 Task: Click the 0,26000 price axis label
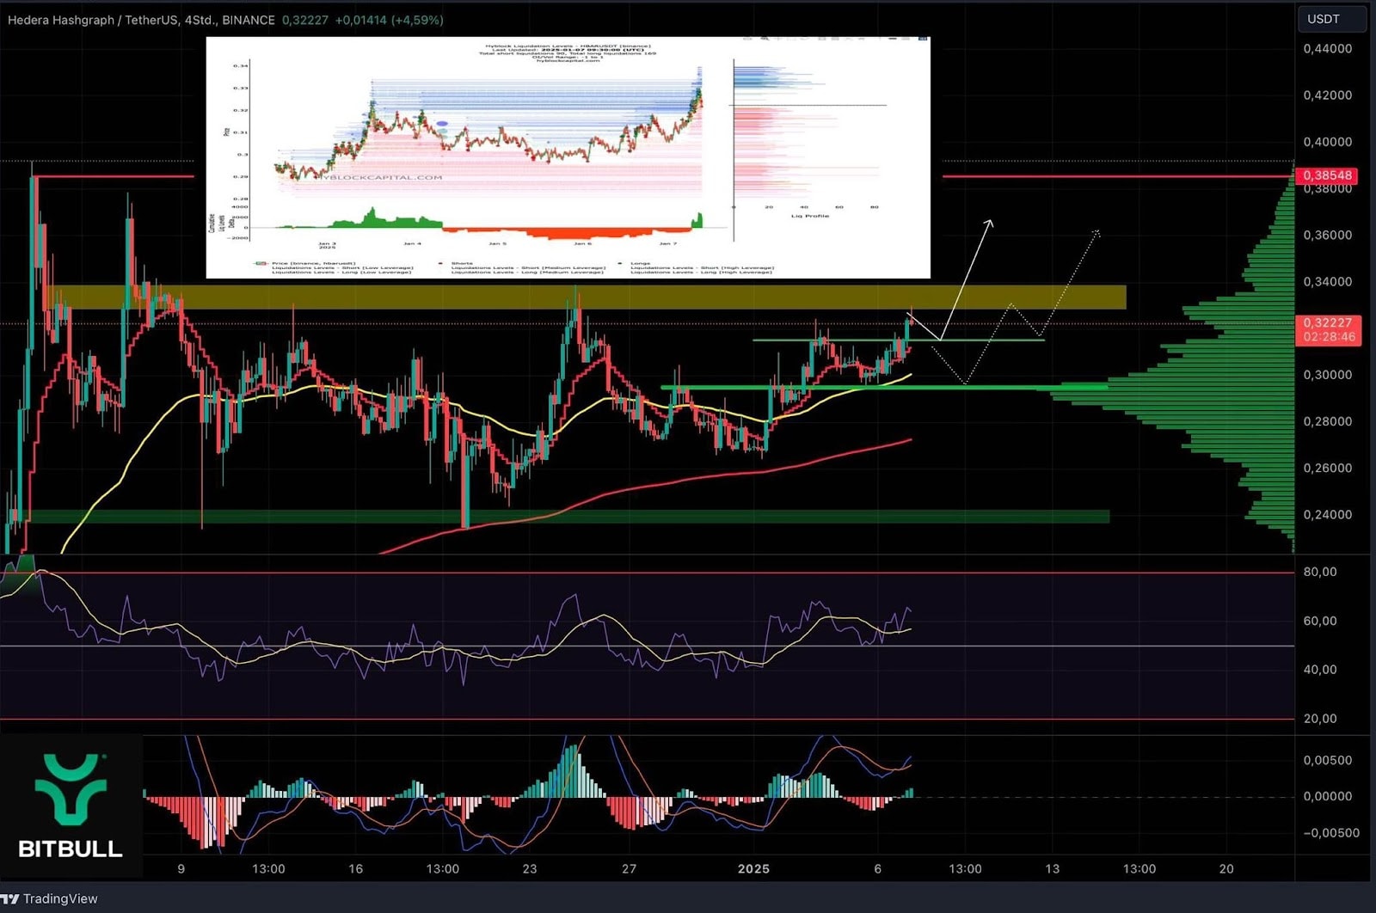[x=1328, y=469]
